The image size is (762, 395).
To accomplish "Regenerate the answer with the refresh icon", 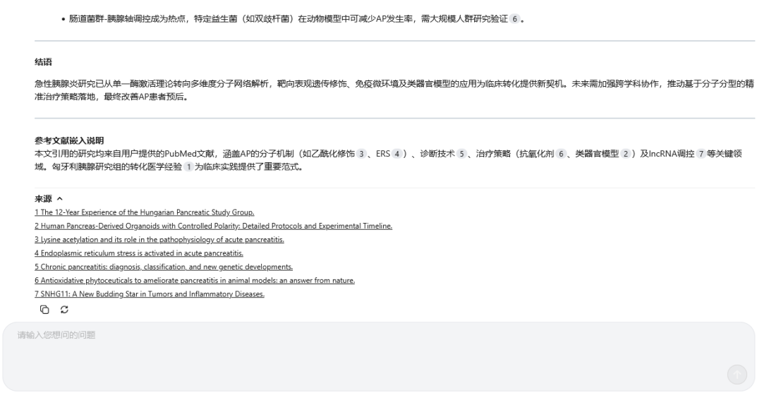I will pyautogui.click(x=64, y=310).
